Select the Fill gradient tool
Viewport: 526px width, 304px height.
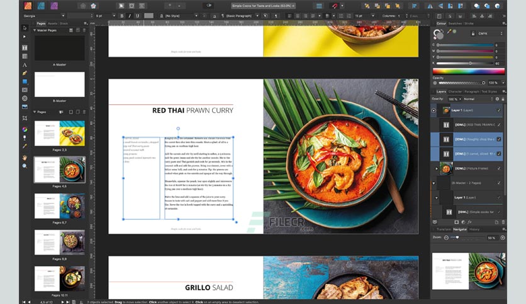point(25,129)
